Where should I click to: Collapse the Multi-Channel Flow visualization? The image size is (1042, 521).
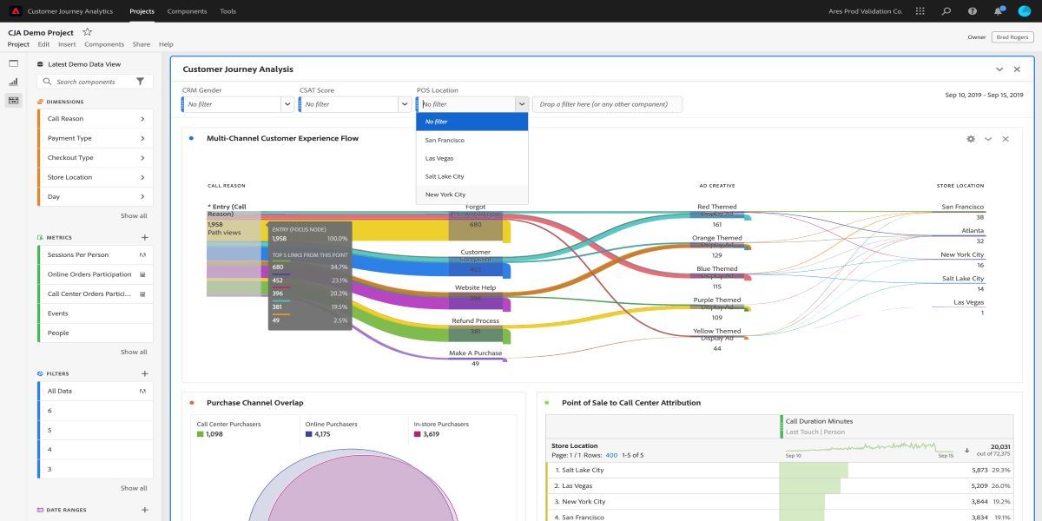tap(988, 139)
